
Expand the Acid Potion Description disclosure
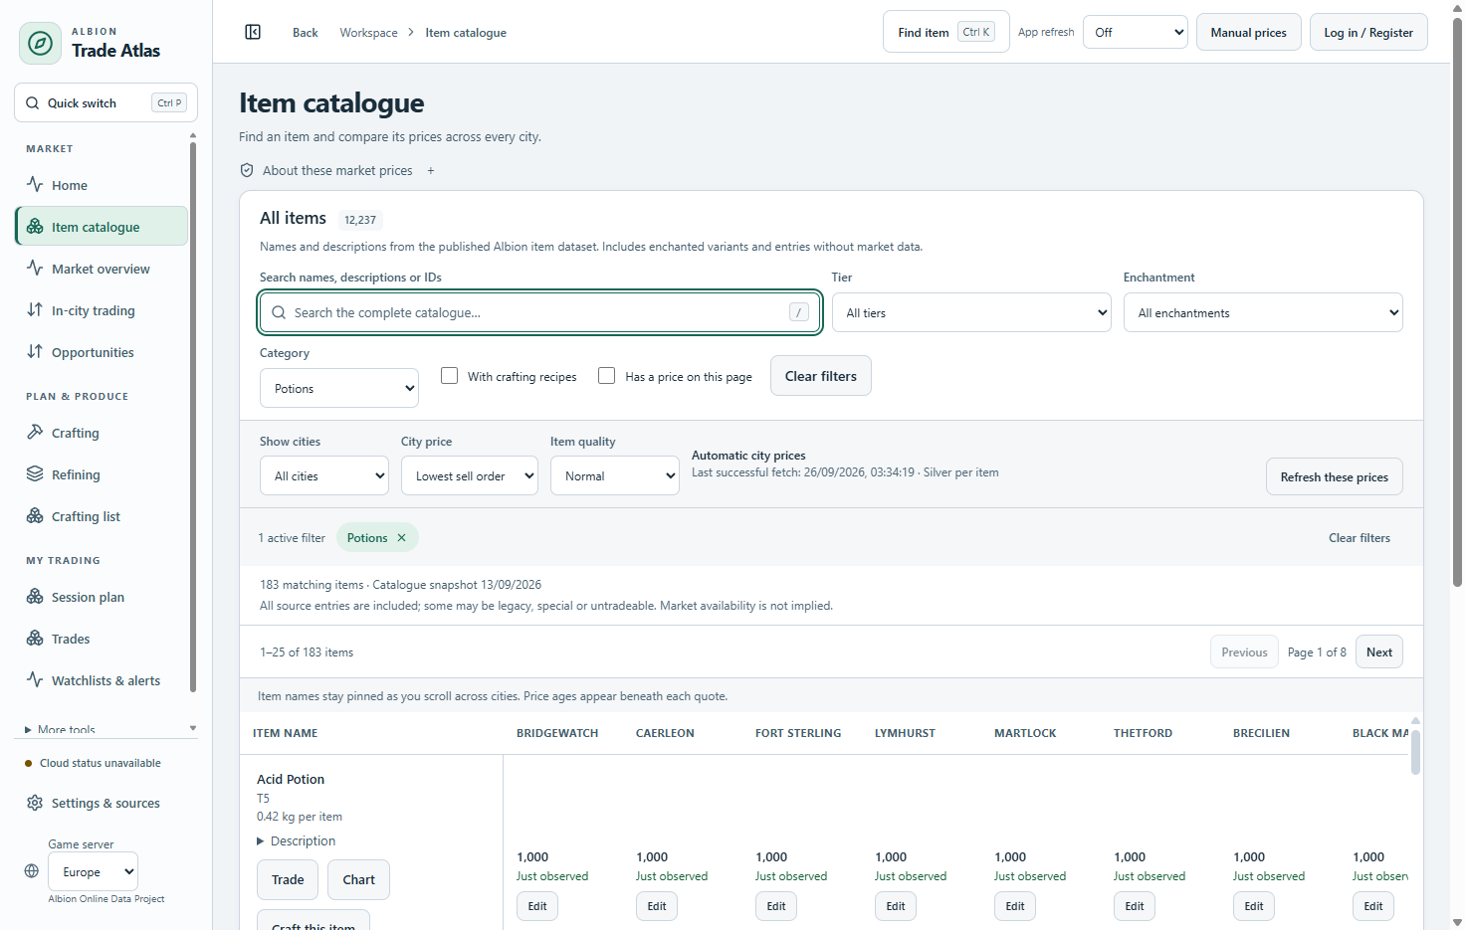point(297,840)
